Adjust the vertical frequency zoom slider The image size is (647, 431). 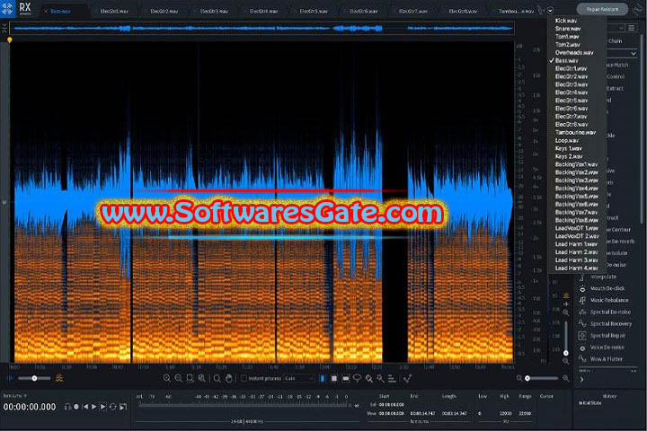[566, 338]
